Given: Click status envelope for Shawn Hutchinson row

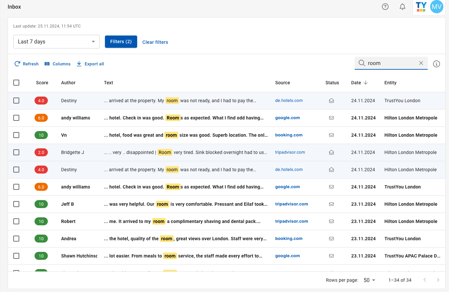Looking at the screenshot, I should click(x=331, y=256).
